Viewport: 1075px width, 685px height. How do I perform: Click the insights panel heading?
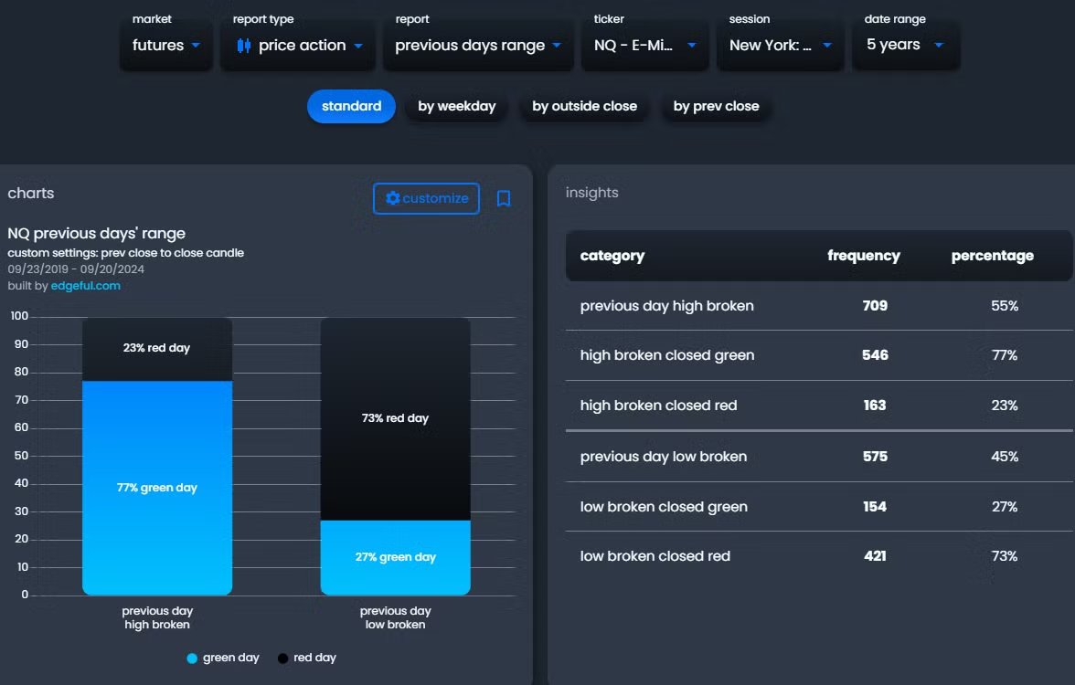[591, 194]
